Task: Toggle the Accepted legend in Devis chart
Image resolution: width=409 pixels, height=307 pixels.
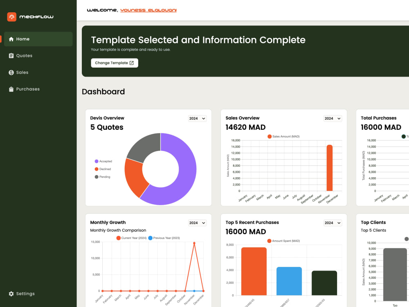Action: point(103,161)
